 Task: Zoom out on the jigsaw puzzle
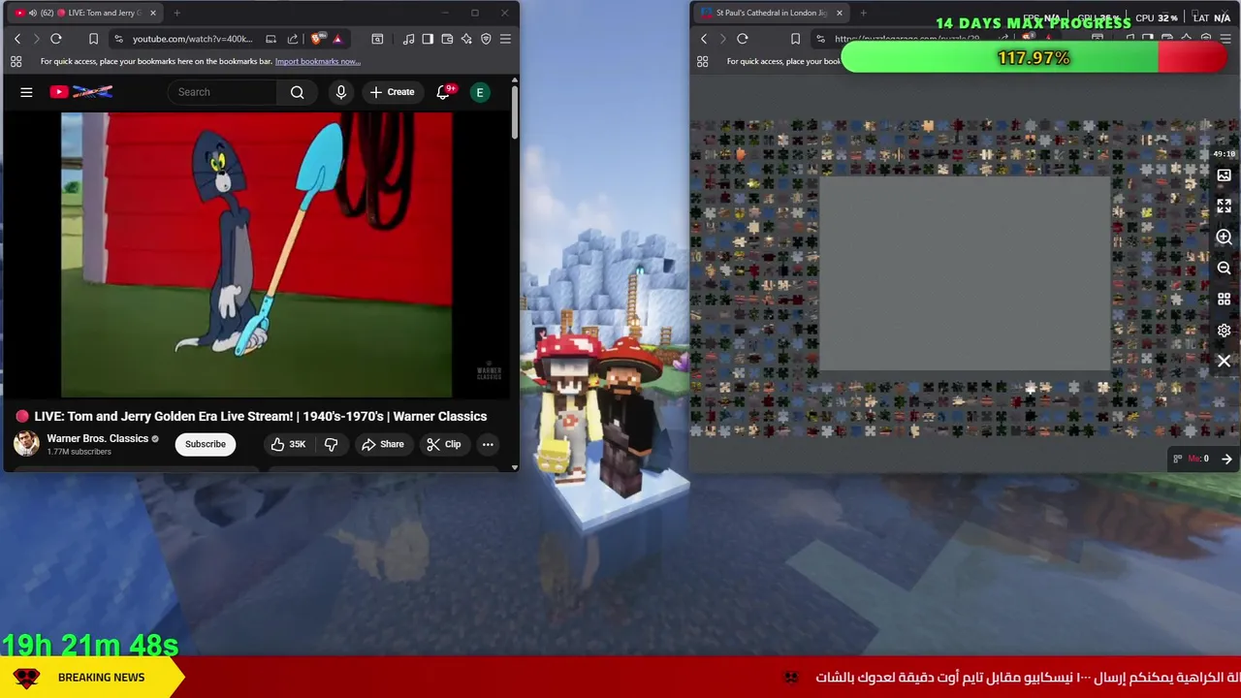coord(1224,269)
